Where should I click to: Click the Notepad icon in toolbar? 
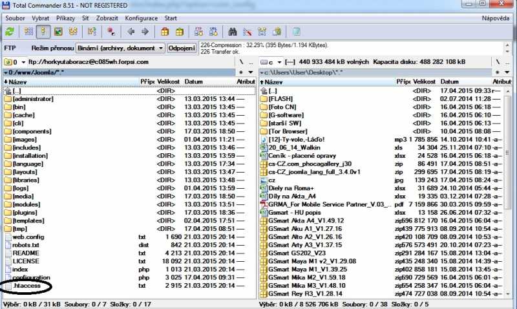coord(296,31)
